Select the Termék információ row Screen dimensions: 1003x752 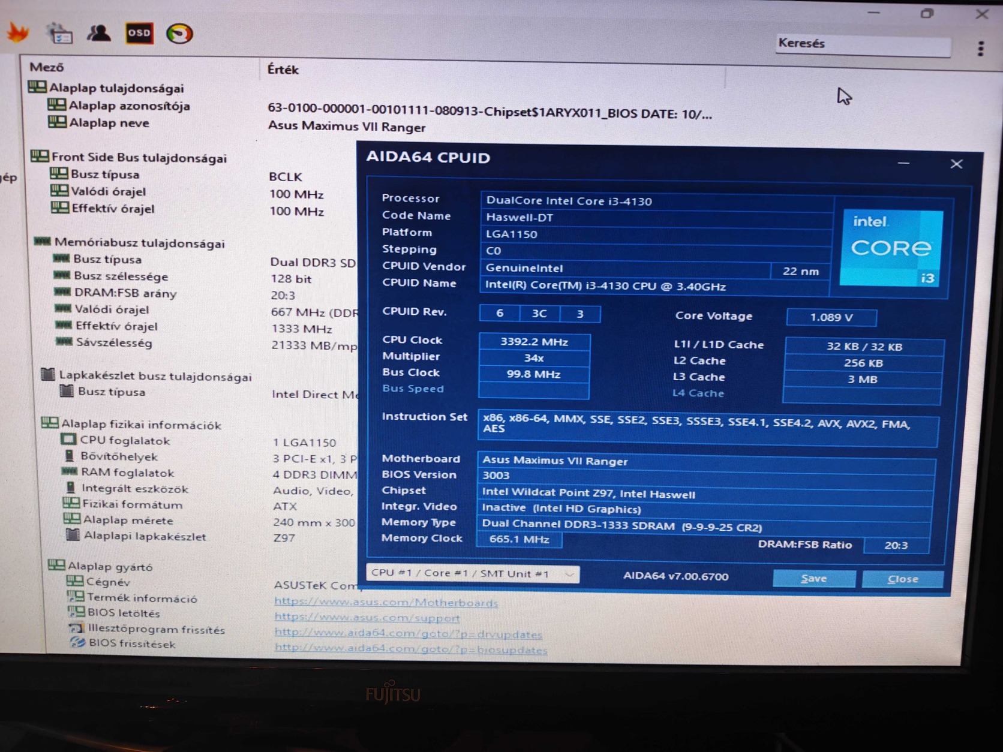pyautogui.click(x=132, y=598)
